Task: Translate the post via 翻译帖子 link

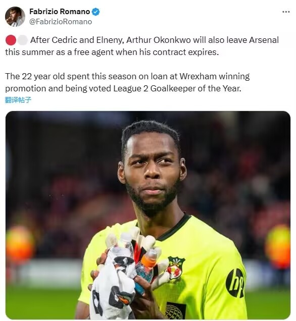Action: point(18,100)
